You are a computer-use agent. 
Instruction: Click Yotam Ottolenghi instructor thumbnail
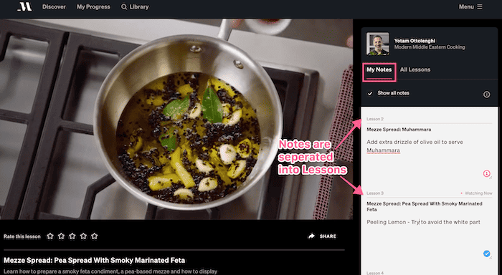378,44
